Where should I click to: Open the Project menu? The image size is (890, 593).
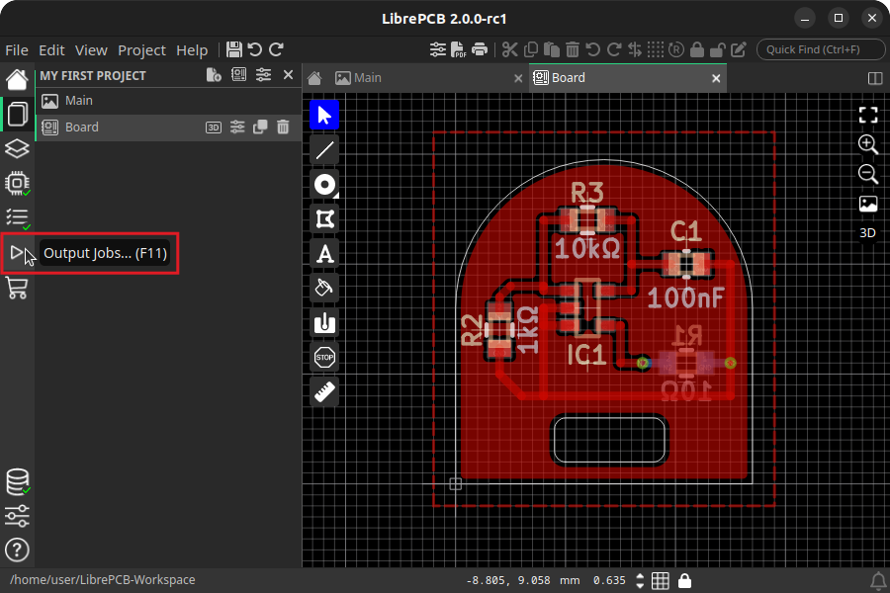[141, 50]
